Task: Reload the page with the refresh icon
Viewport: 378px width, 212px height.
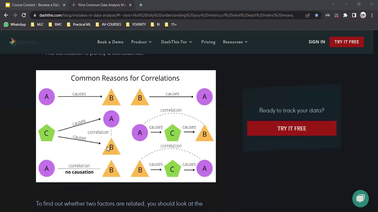Action: [x=24, y=15]
